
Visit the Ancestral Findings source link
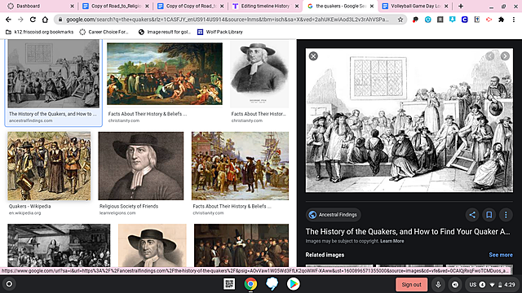(x=333, y=215)
